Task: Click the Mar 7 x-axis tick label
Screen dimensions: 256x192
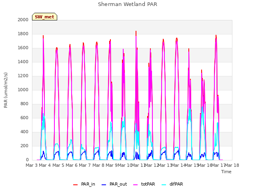Action: pos(85,165)
